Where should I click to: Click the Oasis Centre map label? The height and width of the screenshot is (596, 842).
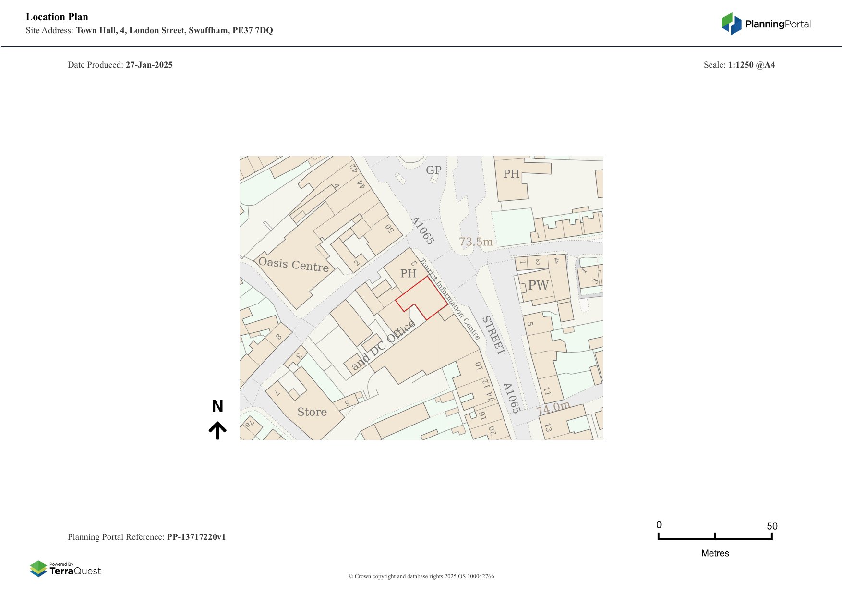[x=293, y=264]
